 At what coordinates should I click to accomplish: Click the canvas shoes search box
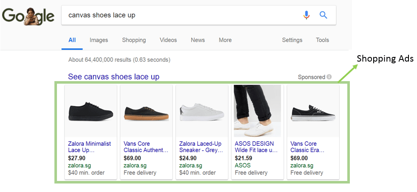click(x=179, y=15)
